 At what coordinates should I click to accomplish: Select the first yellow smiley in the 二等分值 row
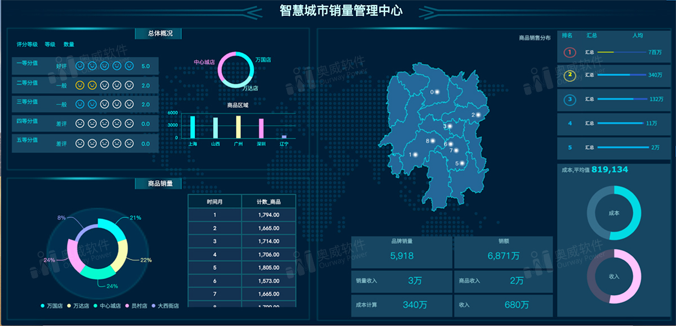click(x=79, y=86)
